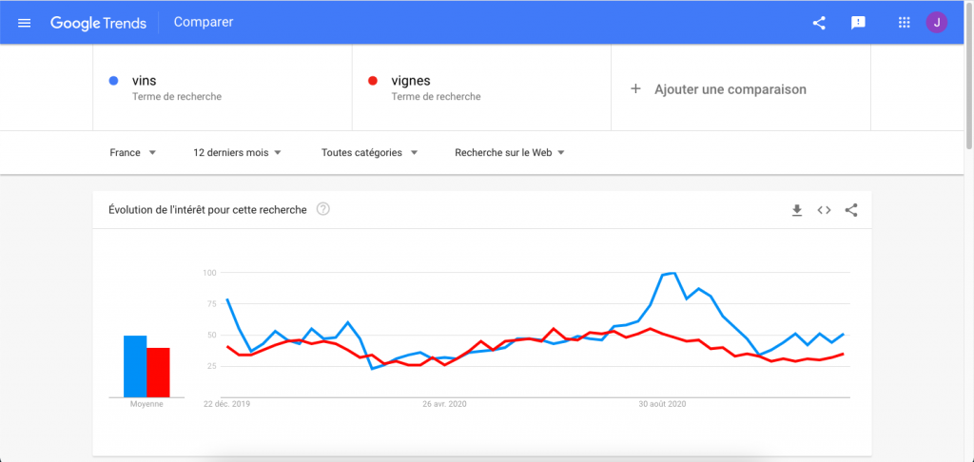The image size is (974, 462).
Task: Download the interest chart as CSV
Action: (797, 210)
